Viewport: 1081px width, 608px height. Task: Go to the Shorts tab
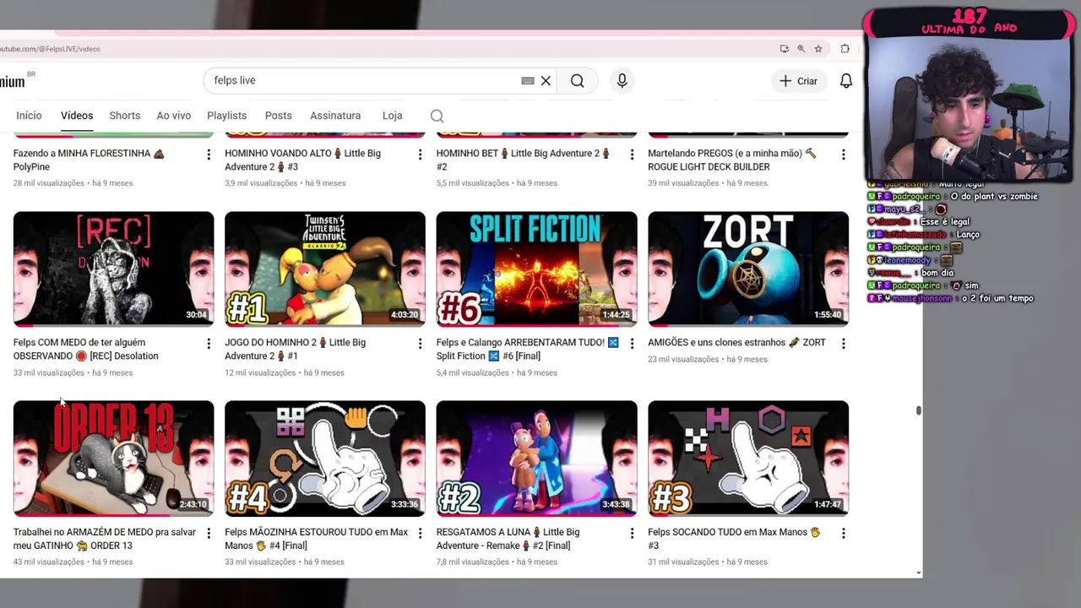click(x=124, y=116)
